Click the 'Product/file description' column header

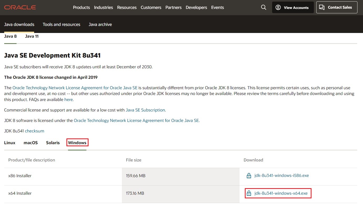coord(32,160)
